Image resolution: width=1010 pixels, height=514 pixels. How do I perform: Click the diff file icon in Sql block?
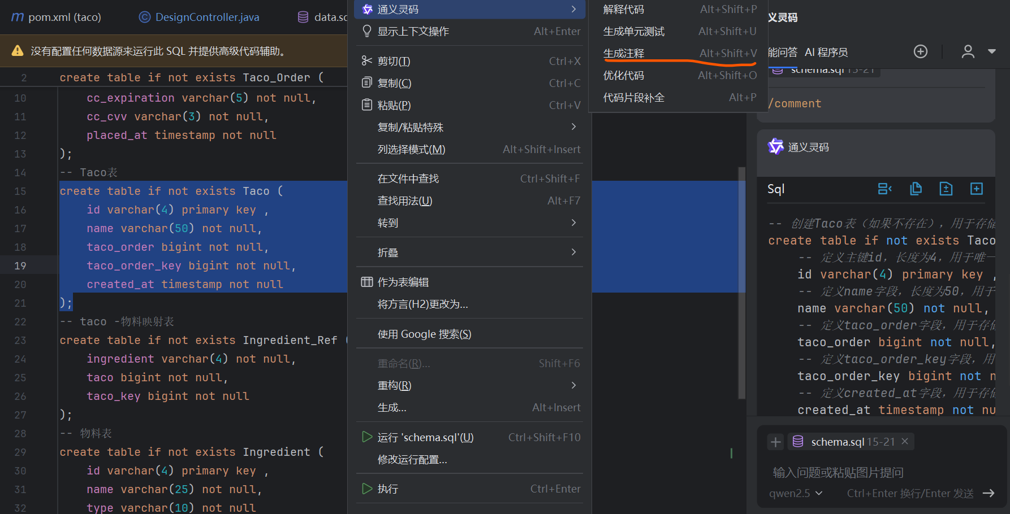click(946, 189)
